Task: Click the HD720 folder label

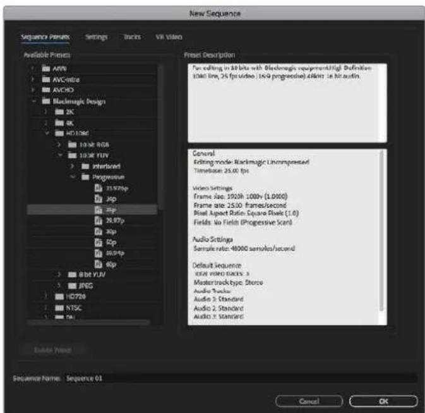Action: (76, 297)
